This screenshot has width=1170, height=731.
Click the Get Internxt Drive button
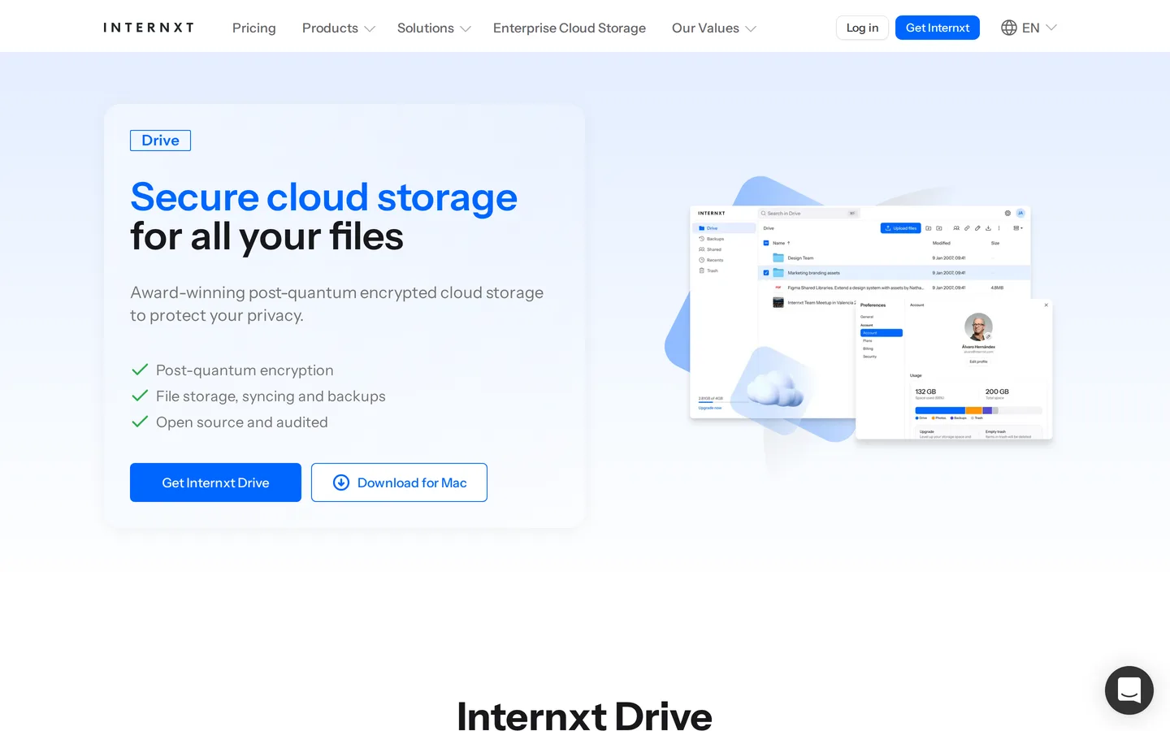point(215,482)
